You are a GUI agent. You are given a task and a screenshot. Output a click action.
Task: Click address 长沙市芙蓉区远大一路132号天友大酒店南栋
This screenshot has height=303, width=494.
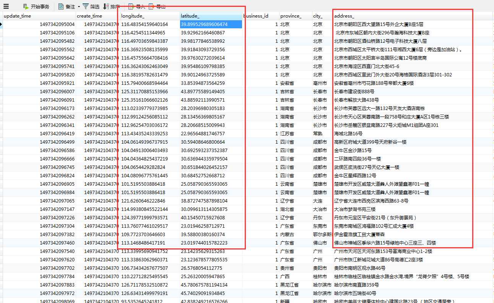click(379, 108)
